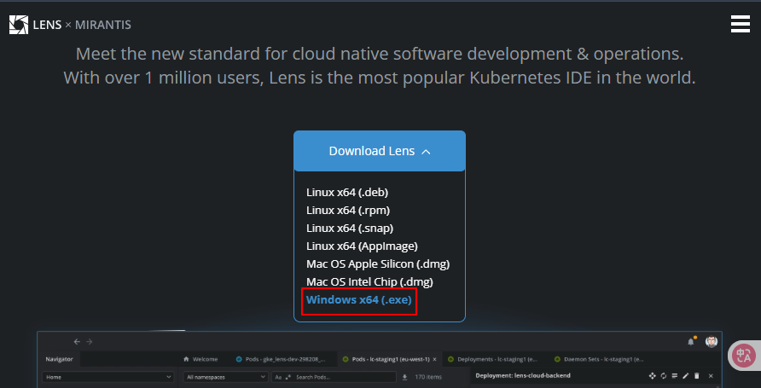This screenshot has width=761, height=388.
Task: Click the Deployment: lens-cloud-backend title
Action: pyautogui.click(x=523, y=376)
